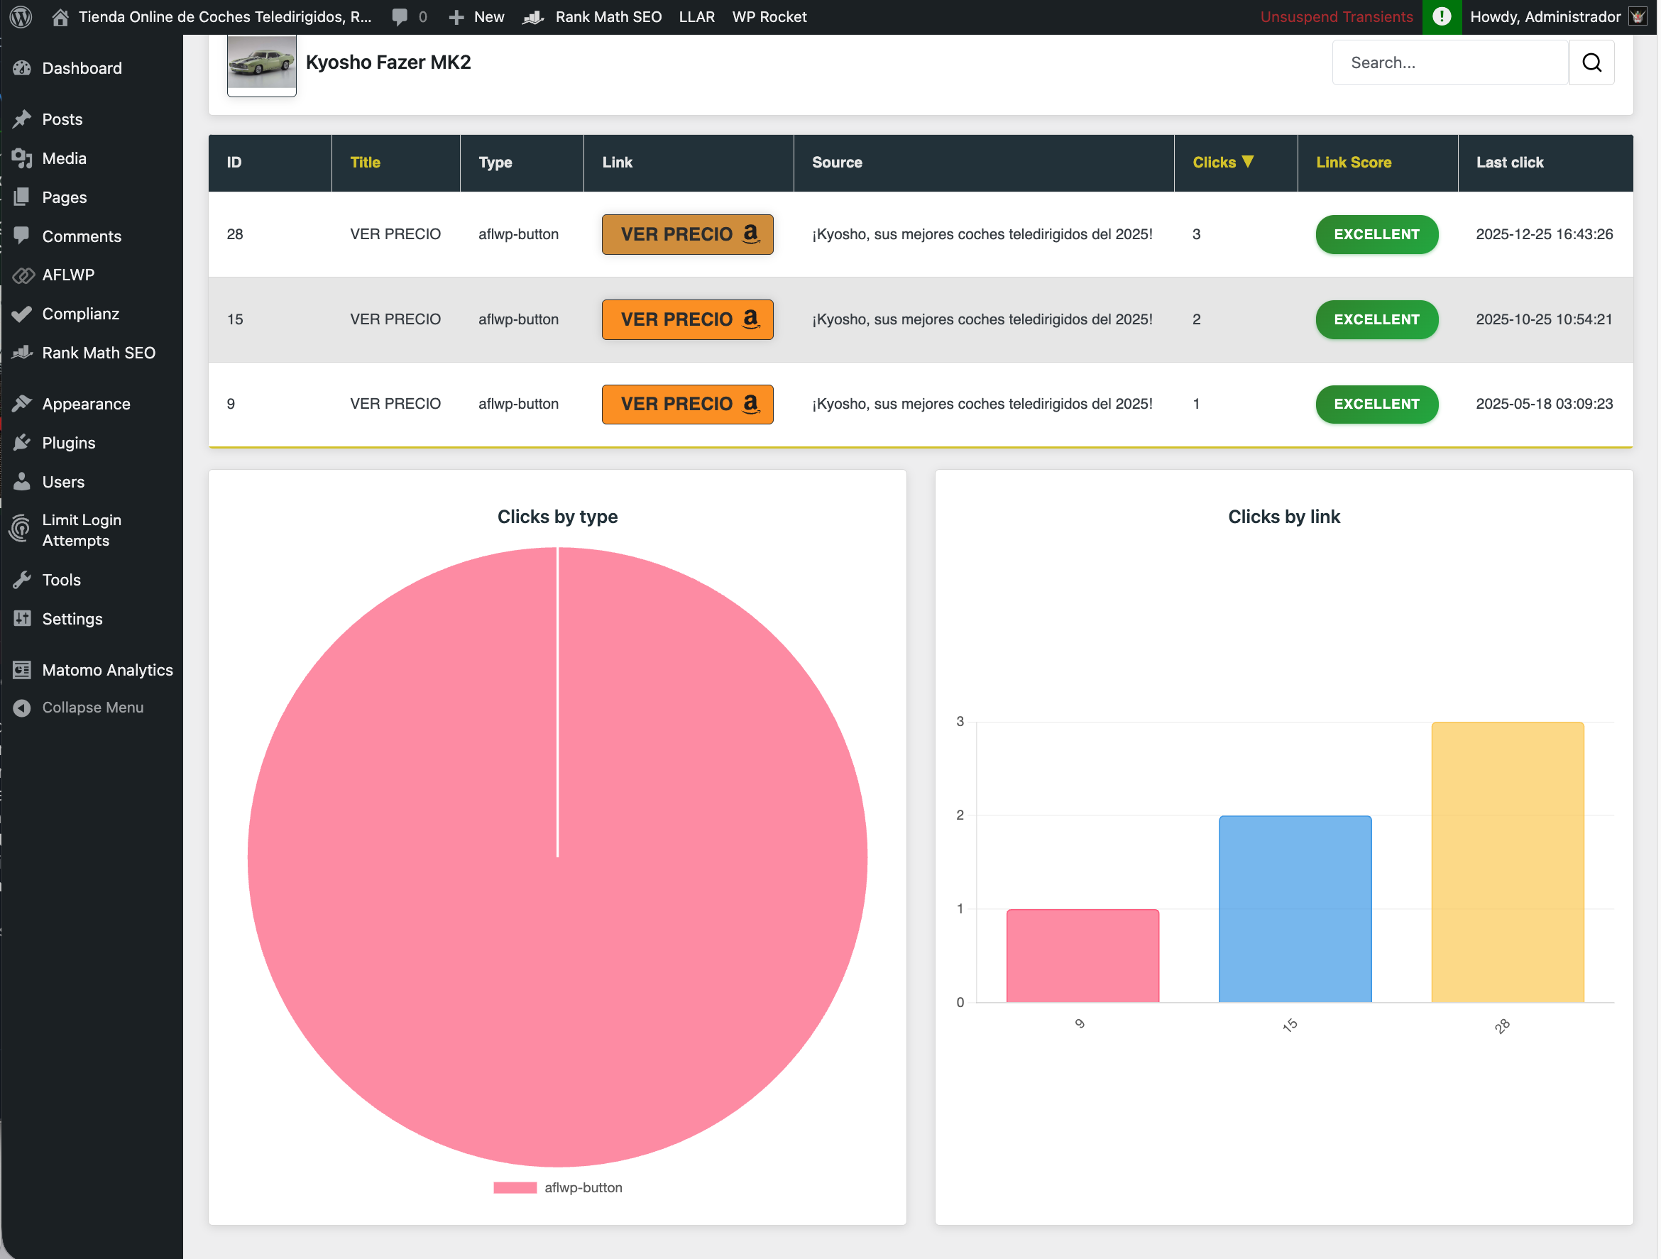Viewport: 1661px width, 1259px height.
Task: Click the Kyosho Fazer MK2 car thumbnail
Action: point(261,64)
